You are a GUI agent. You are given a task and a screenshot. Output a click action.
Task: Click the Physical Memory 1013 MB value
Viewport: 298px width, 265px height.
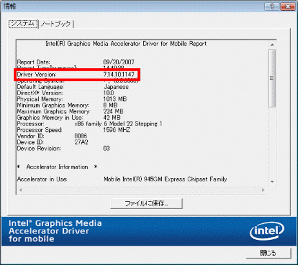115,99
